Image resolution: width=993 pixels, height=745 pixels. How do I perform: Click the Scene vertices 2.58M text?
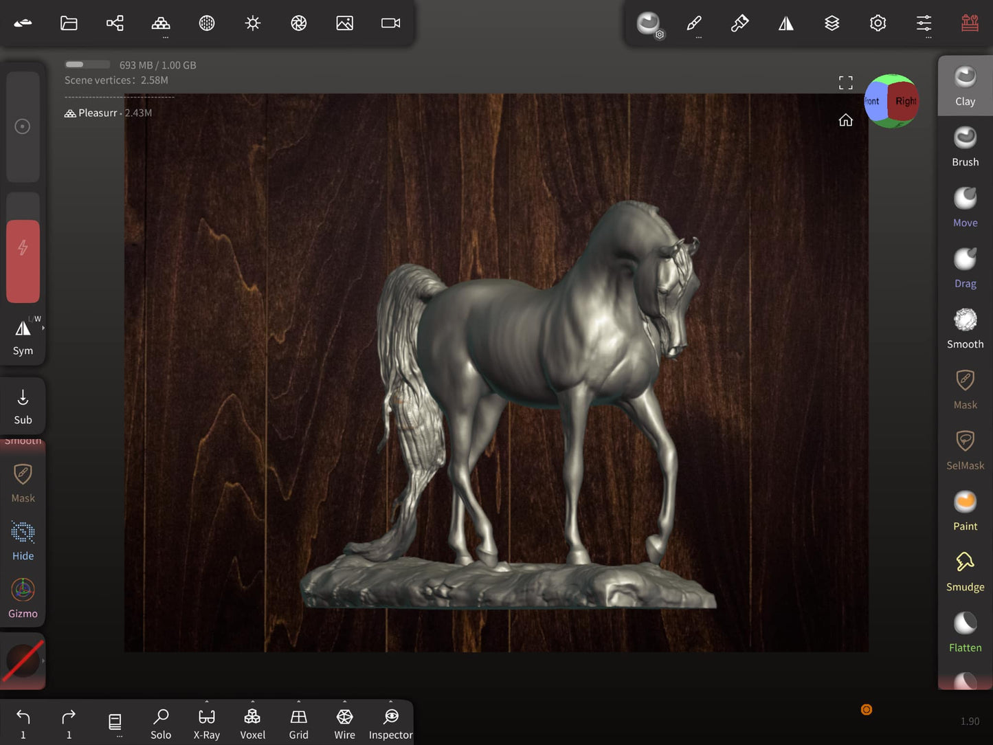(x=116, y=80)
